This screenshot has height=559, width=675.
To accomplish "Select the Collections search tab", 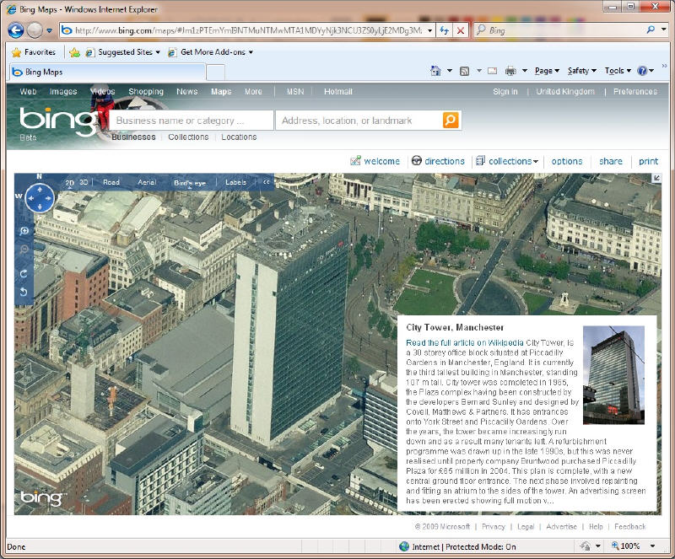I will pos(188,137).
